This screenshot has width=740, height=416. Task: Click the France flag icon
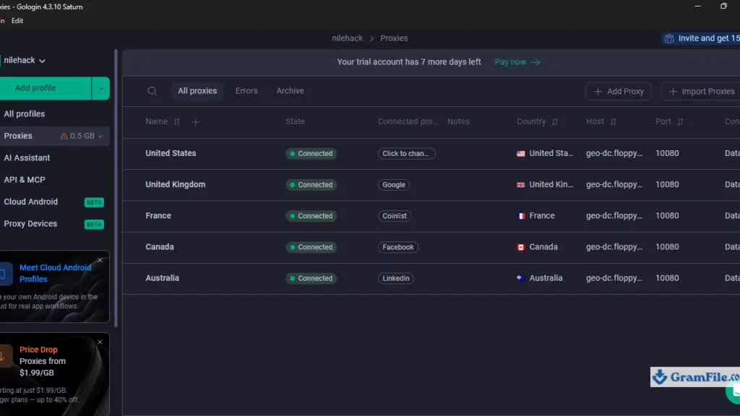(x=520, y=216)
